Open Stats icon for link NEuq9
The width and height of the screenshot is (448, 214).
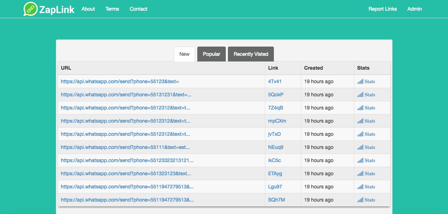click(360, 147)
